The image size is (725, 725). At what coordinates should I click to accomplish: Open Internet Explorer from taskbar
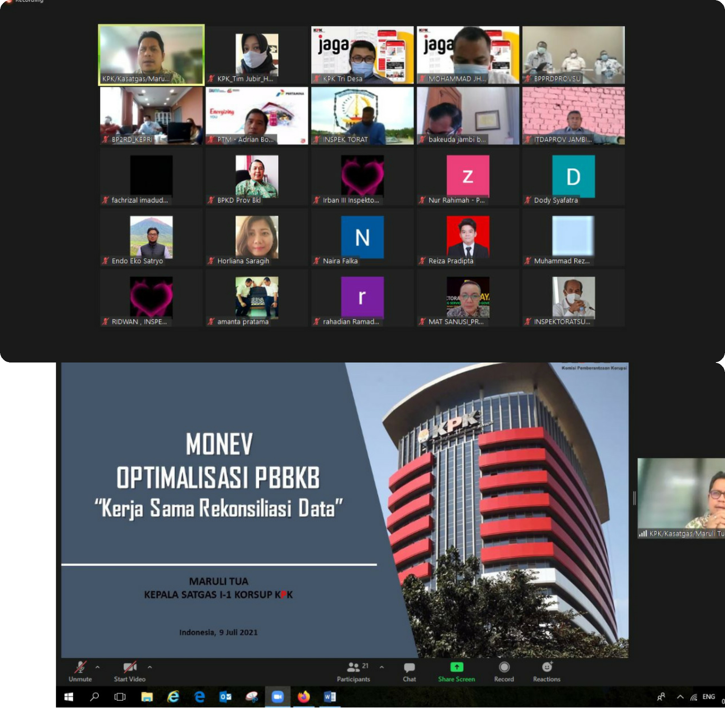pyautogui.click(x=173, y=697)
